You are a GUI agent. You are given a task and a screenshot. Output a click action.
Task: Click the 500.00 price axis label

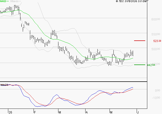pyautogui.click(x=156, y=49)
